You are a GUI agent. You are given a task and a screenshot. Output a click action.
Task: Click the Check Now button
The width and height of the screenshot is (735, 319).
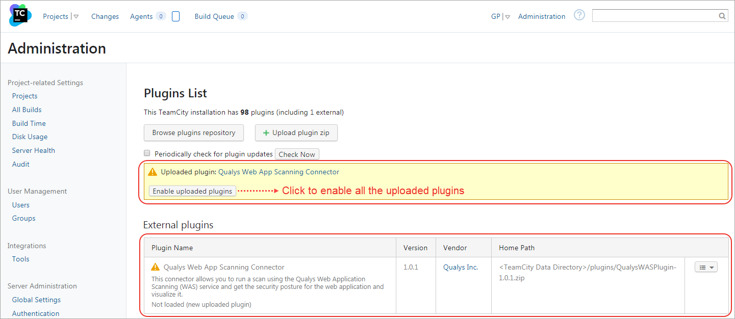pos(297,154)
